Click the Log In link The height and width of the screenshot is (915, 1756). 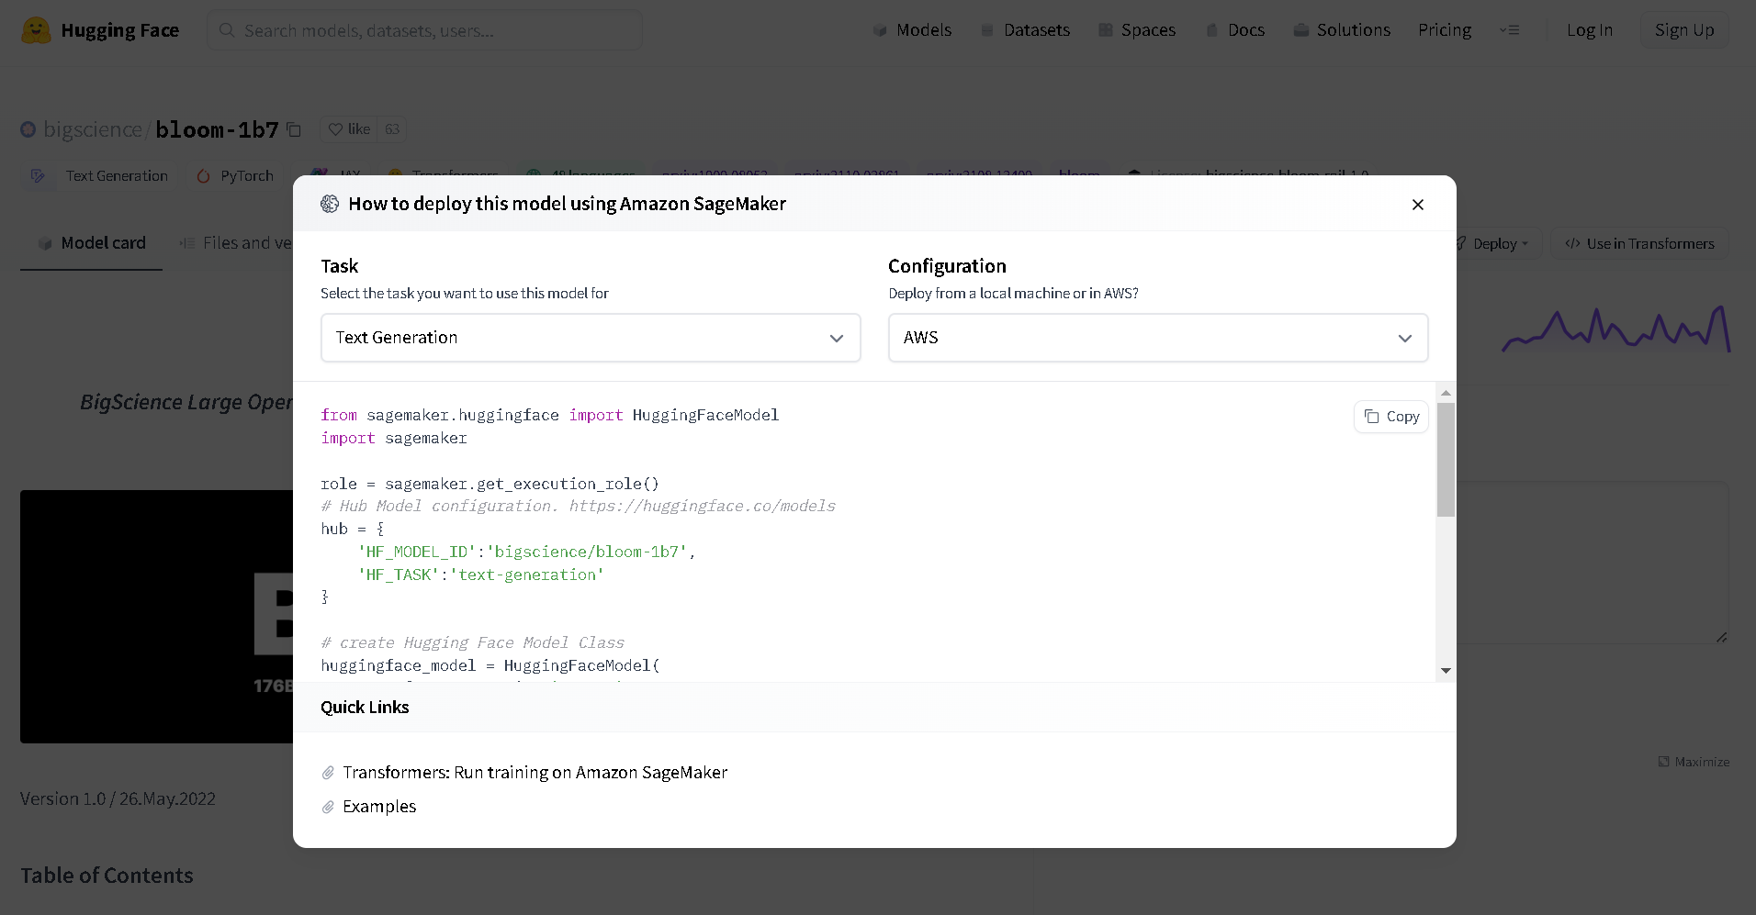coord(1589,30)
